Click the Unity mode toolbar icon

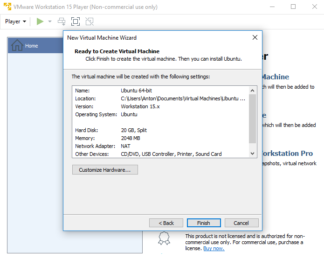(x=90, y=21)
